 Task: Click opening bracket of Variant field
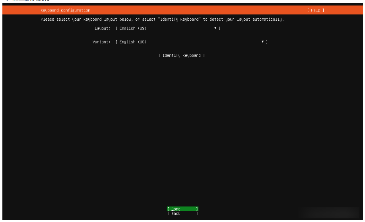(116, 42)
